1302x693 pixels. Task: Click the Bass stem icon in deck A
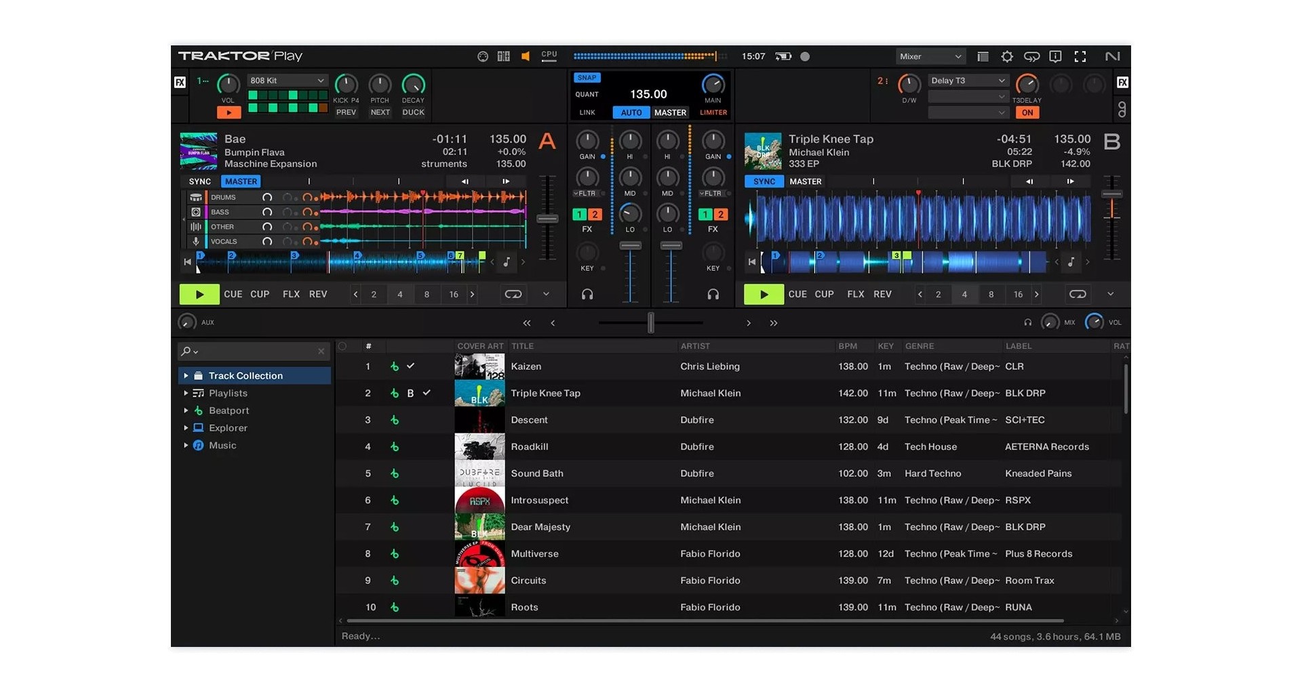[196, 212]
